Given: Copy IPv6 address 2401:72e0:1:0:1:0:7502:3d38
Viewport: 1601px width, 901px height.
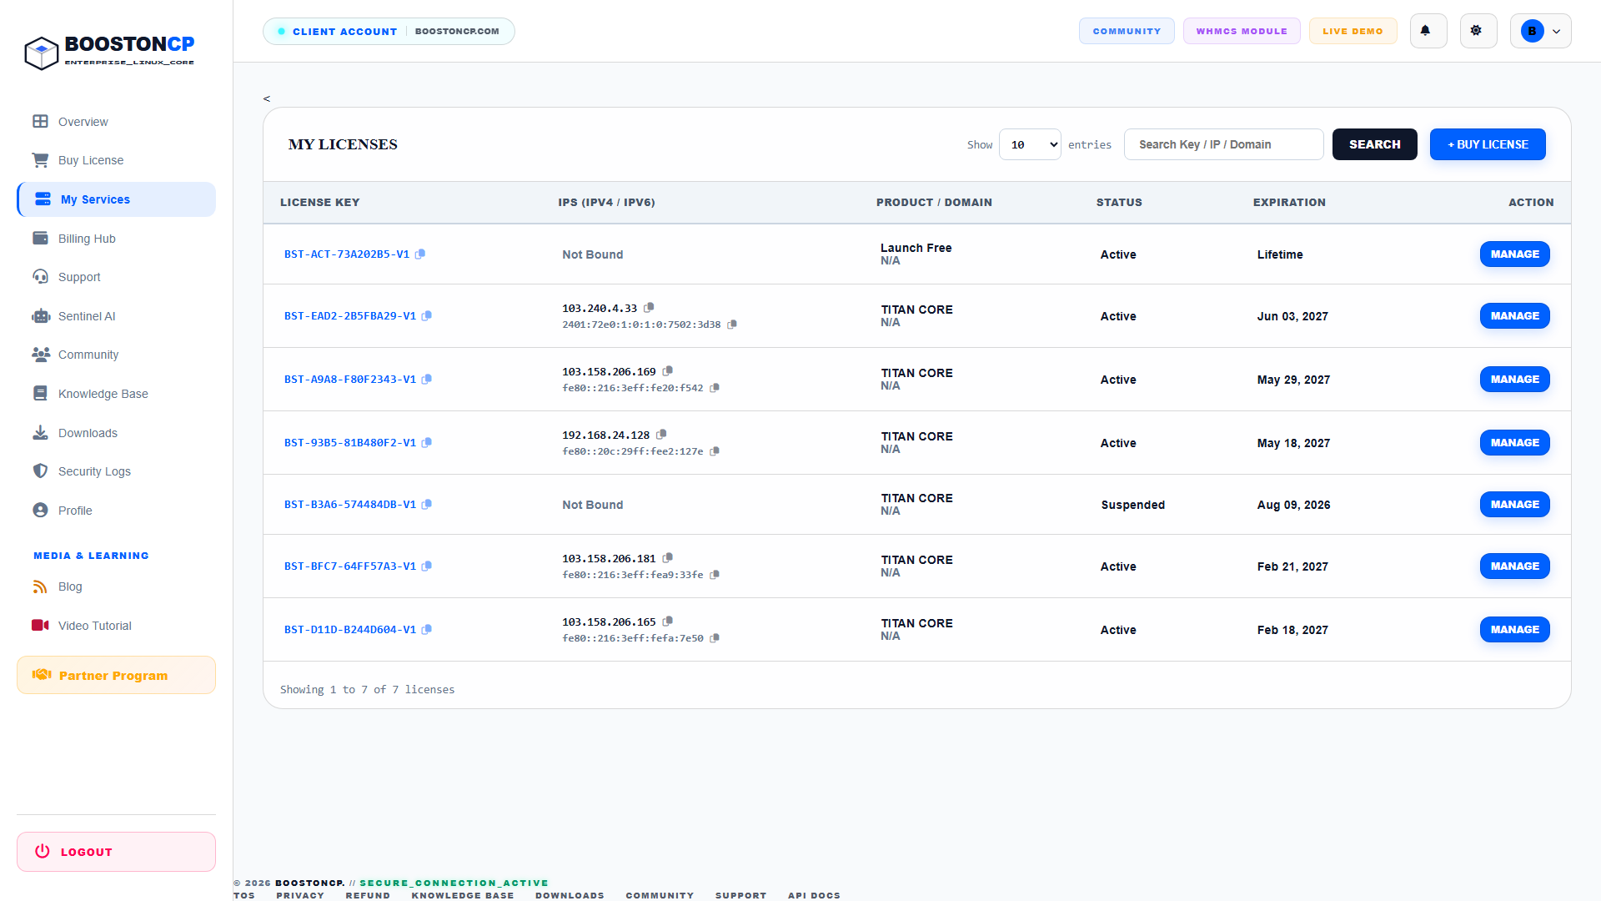Looking at the screenshot, I should tap(732, 325).
